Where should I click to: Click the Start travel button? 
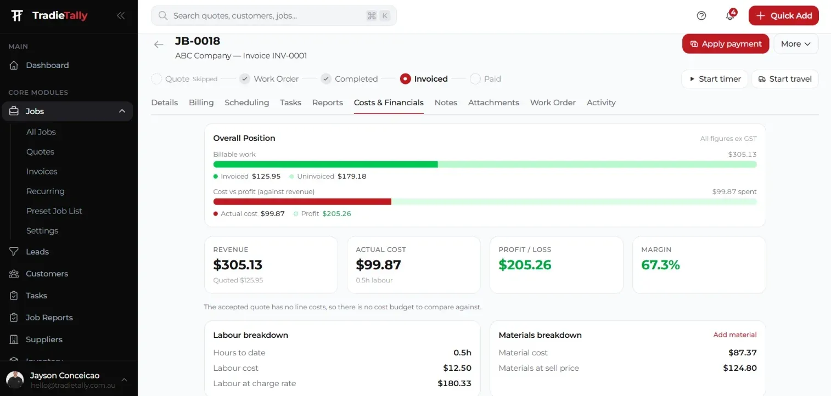[x=785, y=79]
